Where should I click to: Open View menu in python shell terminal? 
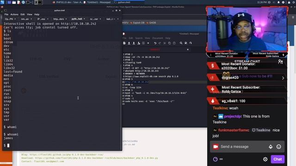(30, 14)
